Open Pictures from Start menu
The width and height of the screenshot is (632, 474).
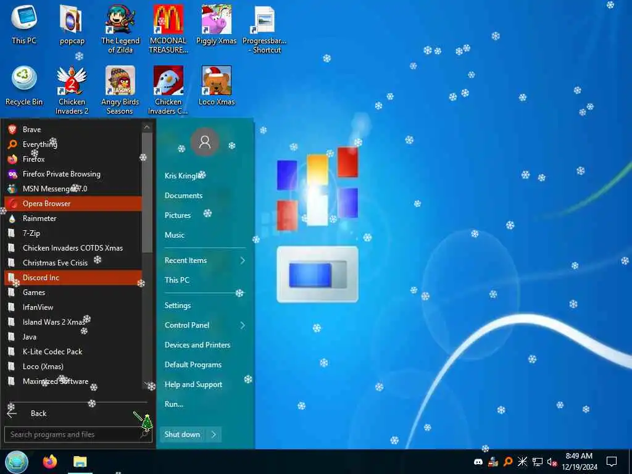coord(177,215)
